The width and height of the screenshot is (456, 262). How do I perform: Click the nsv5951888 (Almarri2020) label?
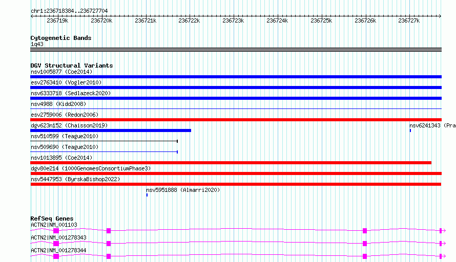pyautogui.click(x=183, y=190)
